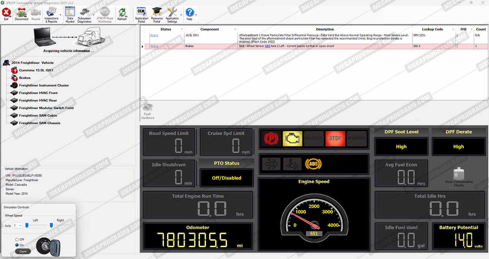Viewport: 489px width, 259px height.
Task: Open the OEM Application Portal
Action: 141,14
